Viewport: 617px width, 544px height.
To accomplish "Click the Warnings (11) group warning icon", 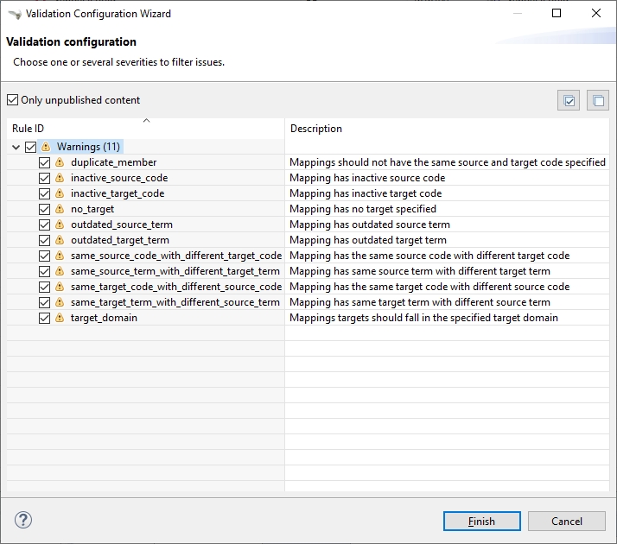I will (x=45, y=147).
